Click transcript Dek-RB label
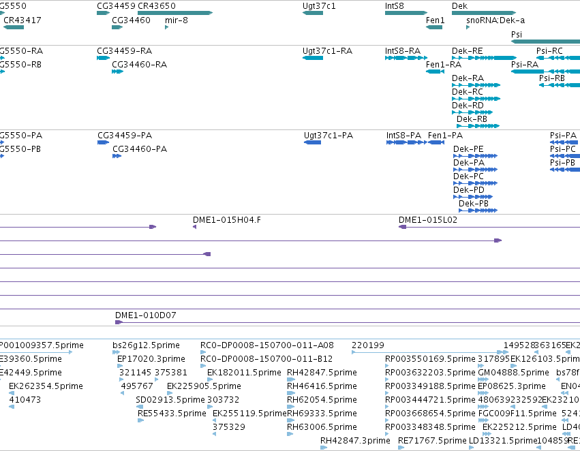The width and height of the screenshot is (580, 451). click(472, 119)
